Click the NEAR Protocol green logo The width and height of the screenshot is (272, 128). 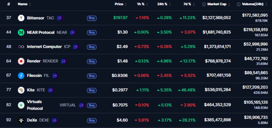coord(21,33)
